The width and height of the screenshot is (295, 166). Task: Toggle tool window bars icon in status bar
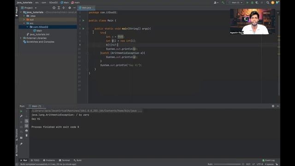click(17, 164)
